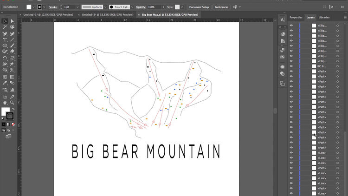Image resolution: width=348 pixels, height=196 pixels.
Task: Switch to Big Bear Map.ai document tab
Action: (x=170, y=15)
